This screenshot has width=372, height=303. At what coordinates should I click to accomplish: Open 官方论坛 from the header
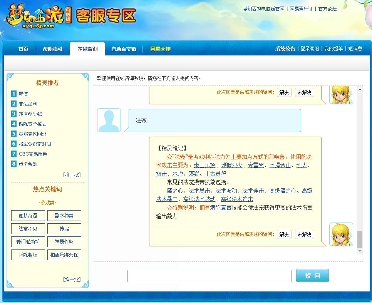(x=327, y=9)
